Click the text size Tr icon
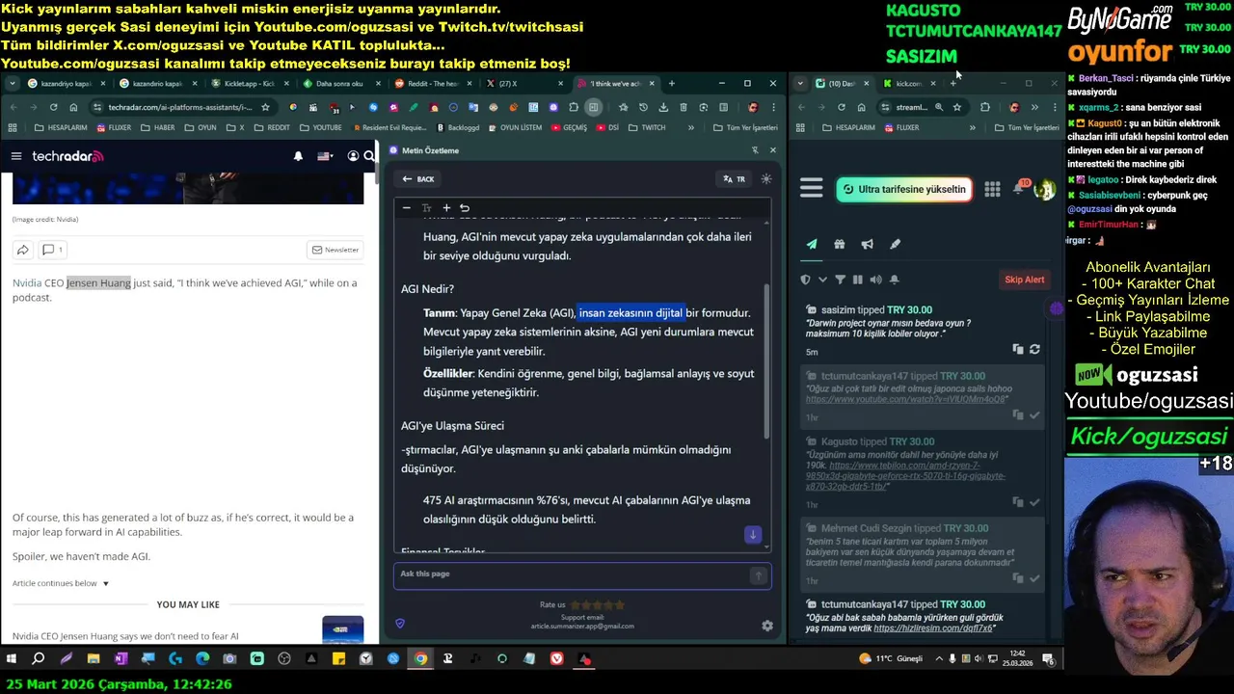 pos(426,207)
